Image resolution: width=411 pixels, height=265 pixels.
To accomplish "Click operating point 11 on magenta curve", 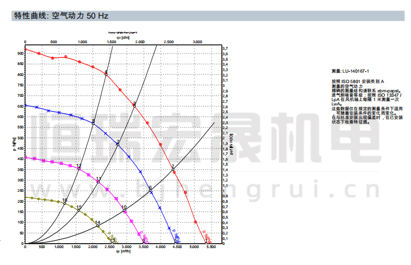I will click(x=99, y=181).
